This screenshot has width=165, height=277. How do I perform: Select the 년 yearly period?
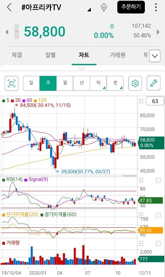82,83
